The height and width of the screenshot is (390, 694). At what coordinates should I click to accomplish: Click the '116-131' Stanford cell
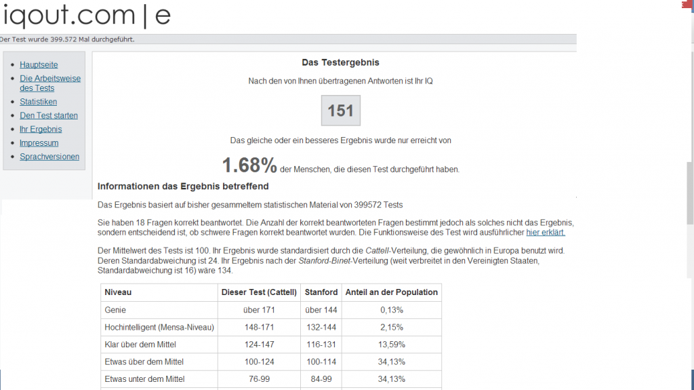click(x=321, y=345)
